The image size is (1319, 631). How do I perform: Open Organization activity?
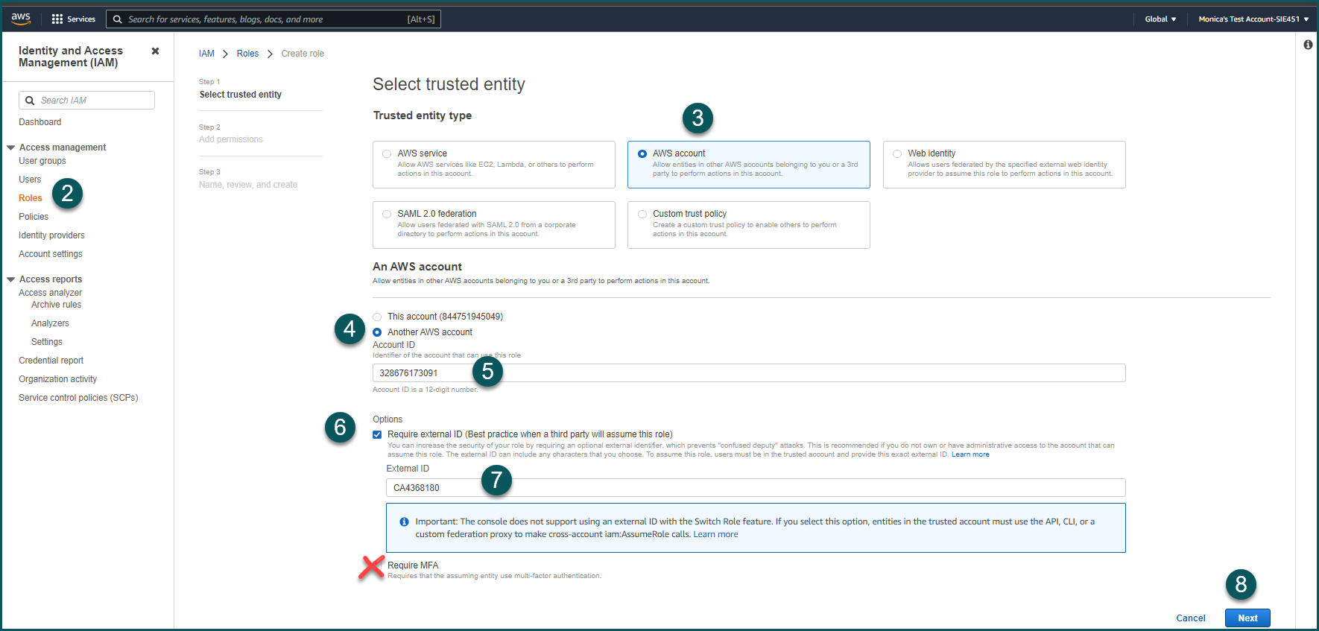click(57, 379)
